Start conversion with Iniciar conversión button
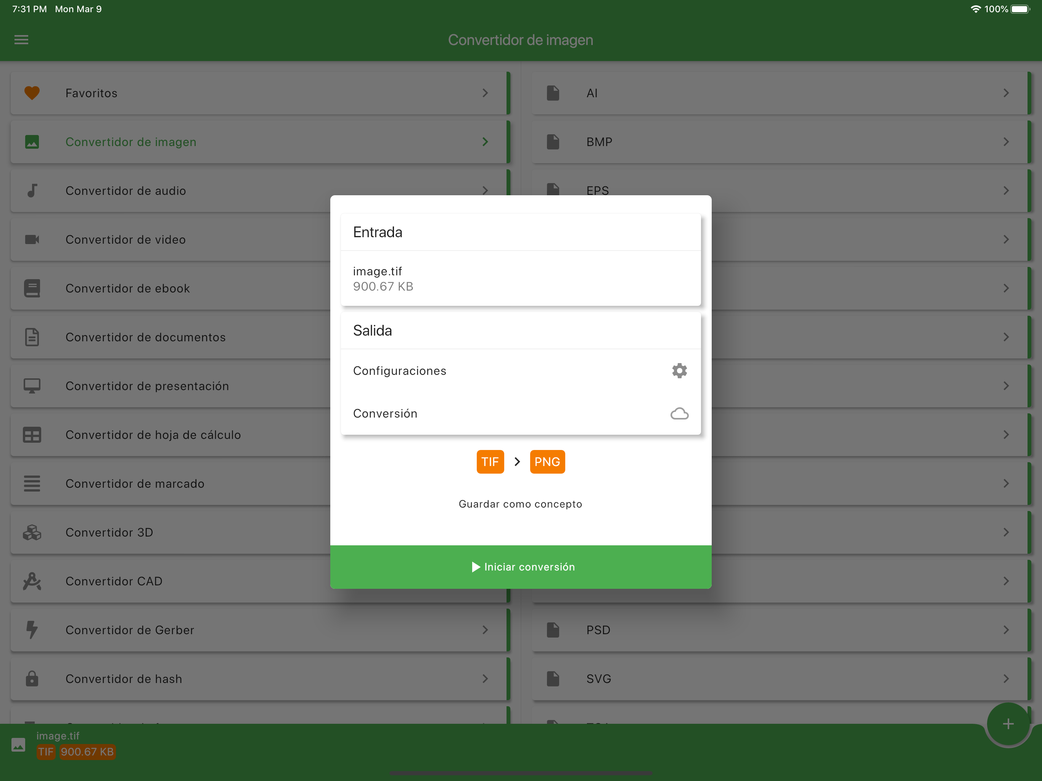1042x781 pixels. 521,567
